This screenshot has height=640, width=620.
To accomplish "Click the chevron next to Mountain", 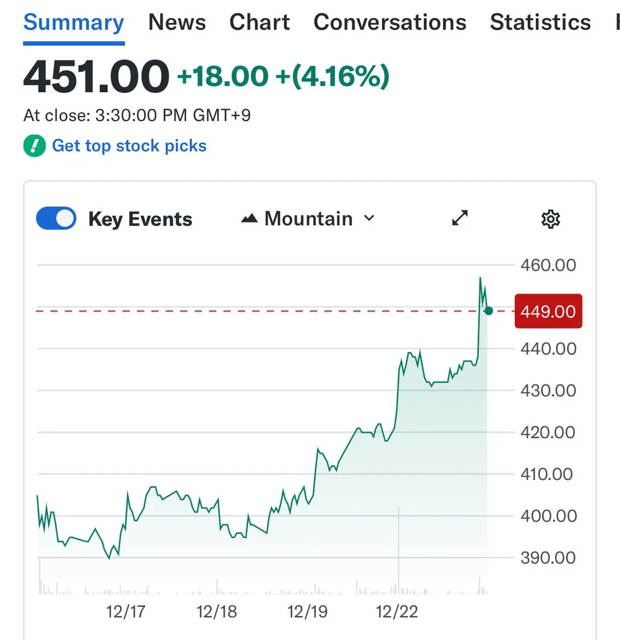I will (369, 218).
